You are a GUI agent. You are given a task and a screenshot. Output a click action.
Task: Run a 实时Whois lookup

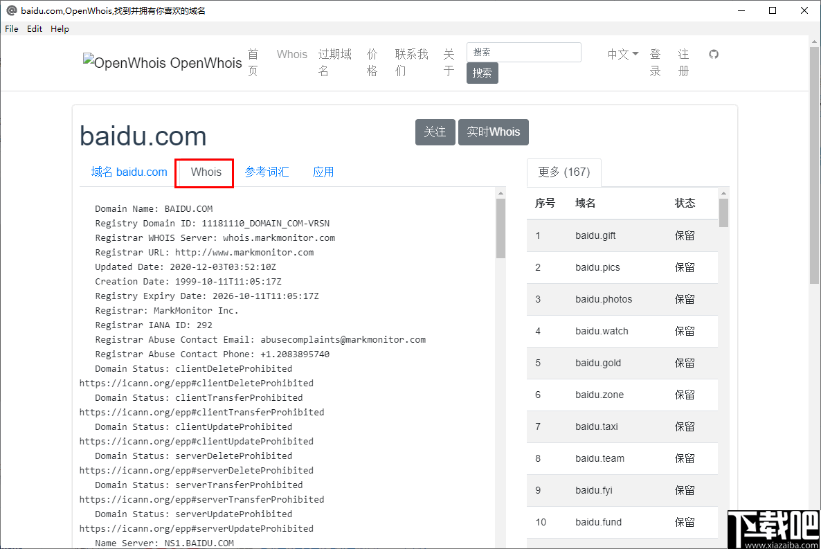click(493, 132)
